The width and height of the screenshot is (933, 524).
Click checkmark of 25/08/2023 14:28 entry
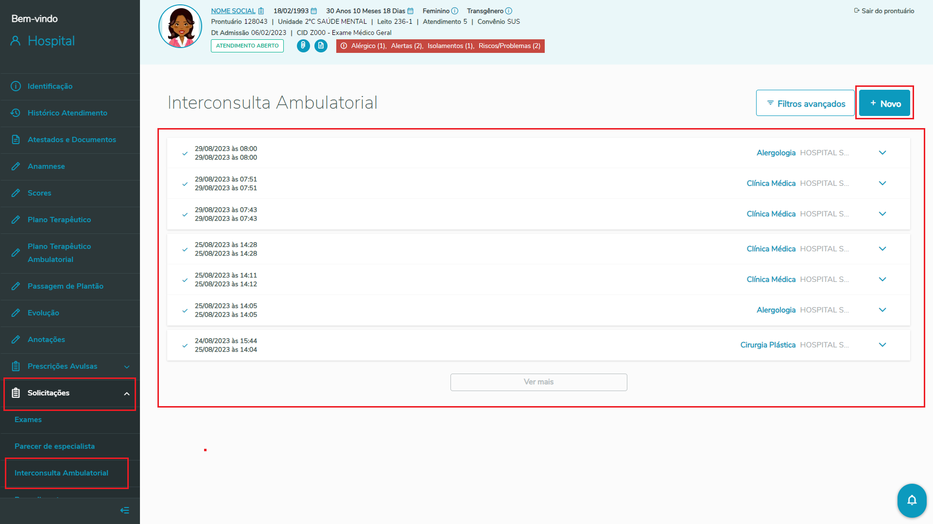pos(185,249)
